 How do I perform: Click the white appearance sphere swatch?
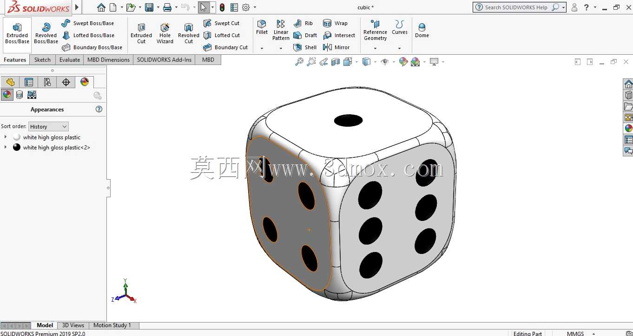pos(17,137)
